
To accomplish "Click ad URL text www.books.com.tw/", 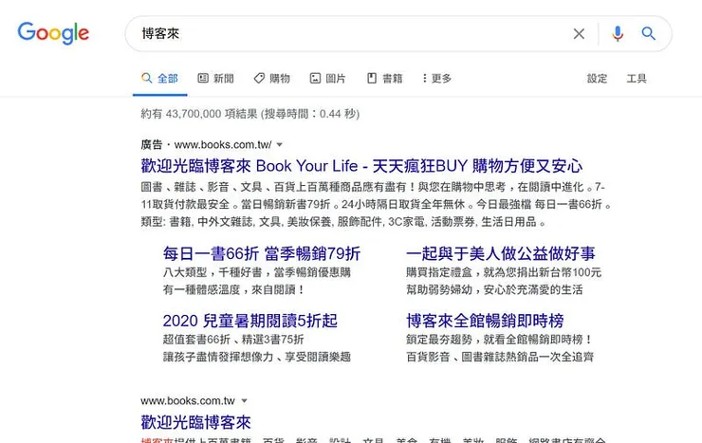I will click(223, 144).
